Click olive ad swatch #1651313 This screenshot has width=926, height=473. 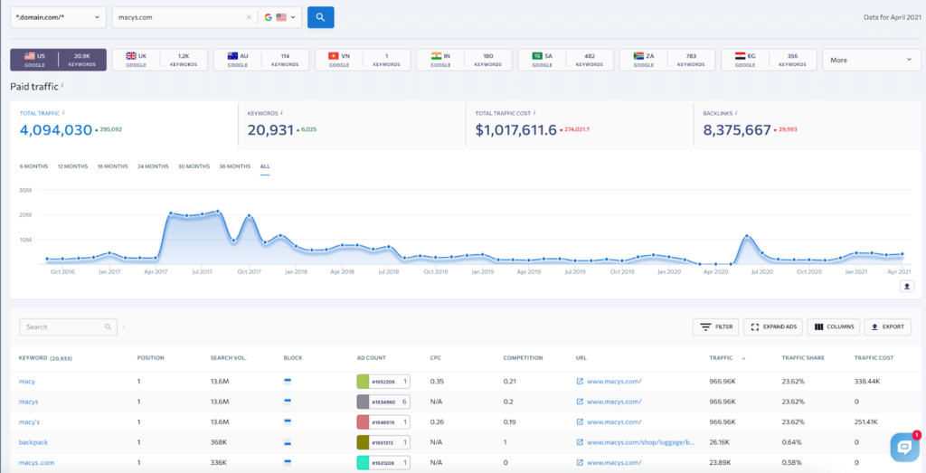click(x=364, y=442)
